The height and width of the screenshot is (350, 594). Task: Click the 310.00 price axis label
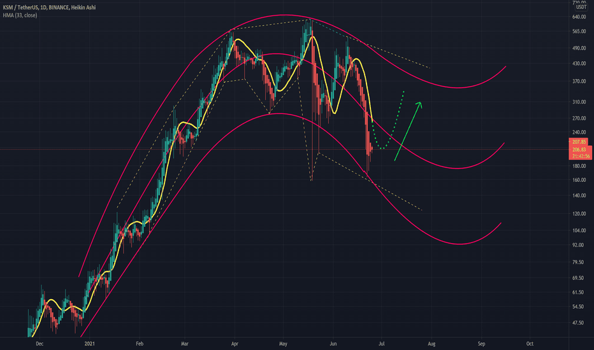[579, 102]
